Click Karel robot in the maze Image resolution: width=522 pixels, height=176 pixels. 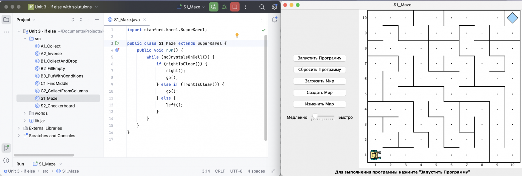(375, 155)
